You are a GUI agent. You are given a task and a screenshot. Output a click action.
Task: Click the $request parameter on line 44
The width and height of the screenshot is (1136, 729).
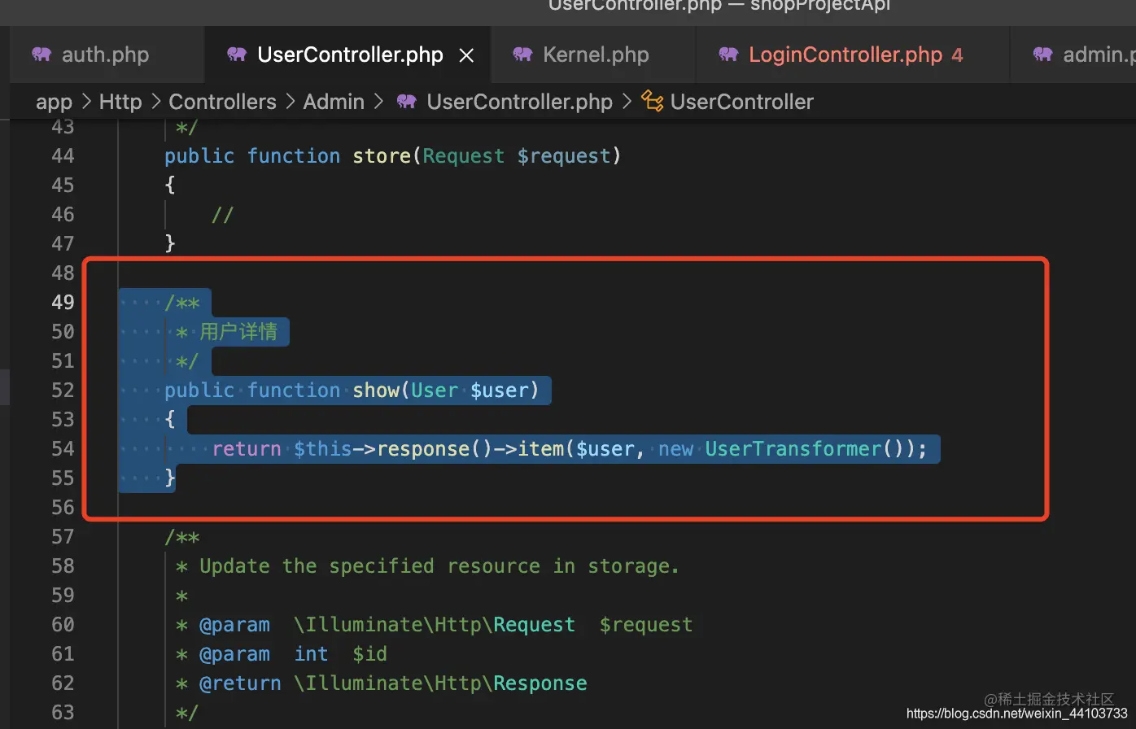[564, 155]
